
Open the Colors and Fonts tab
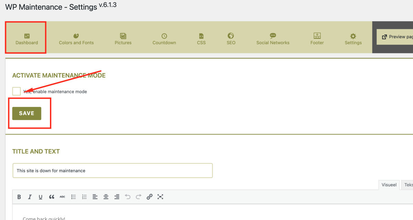coord(76,39)
